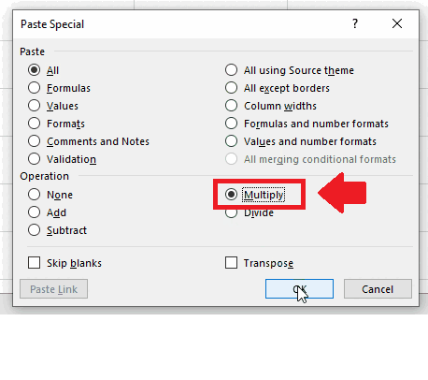428x380 pixels.
Task: Open the Paste Special help question mark
Action: [355, 23]
